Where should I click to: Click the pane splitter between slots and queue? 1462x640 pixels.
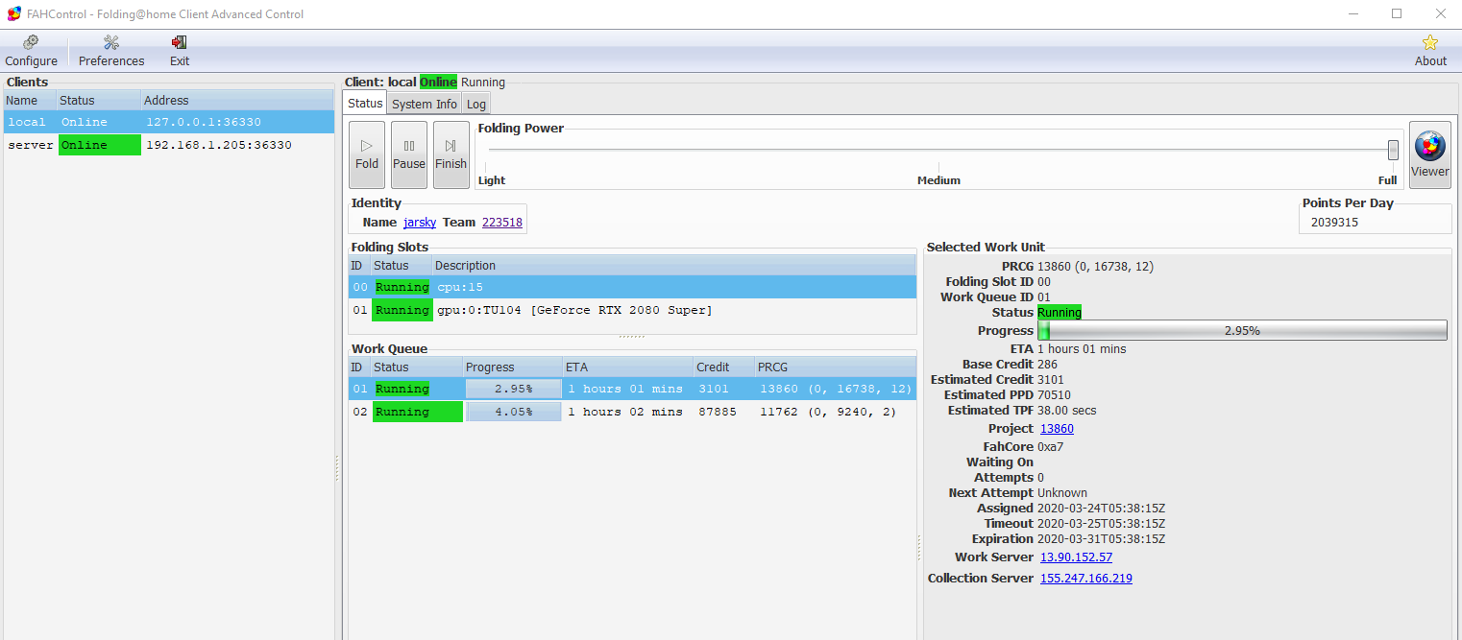(x=632, y=337)
